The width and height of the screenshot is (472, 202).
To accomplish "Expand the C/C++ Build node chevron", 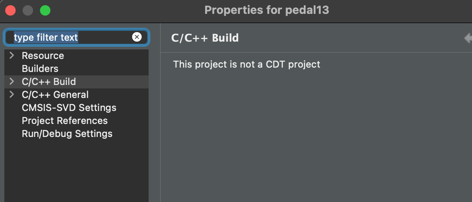I will click(12, 81).
